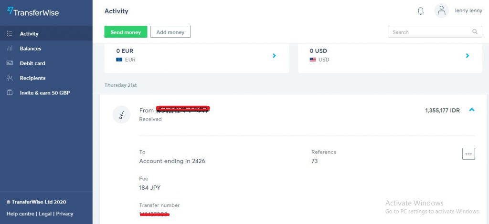489x224 pixels.
Task: Click the received transfer arrow icon
Action: 121,114
